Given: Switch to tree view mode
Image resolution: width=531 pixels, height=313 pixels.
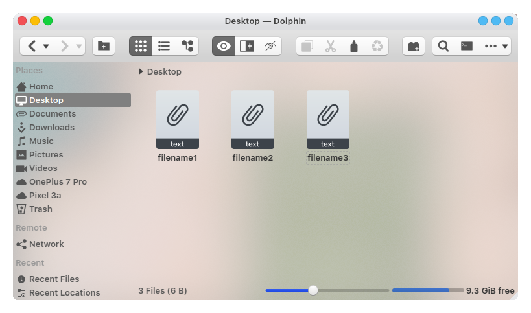Looking at the screenshot, I should point(187,46).
